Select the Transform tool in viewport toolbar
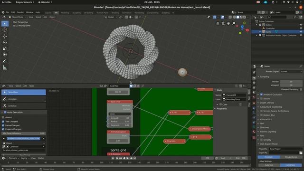Image resolution: width=304 pixels, height=171 pixels. coord(5,55)
